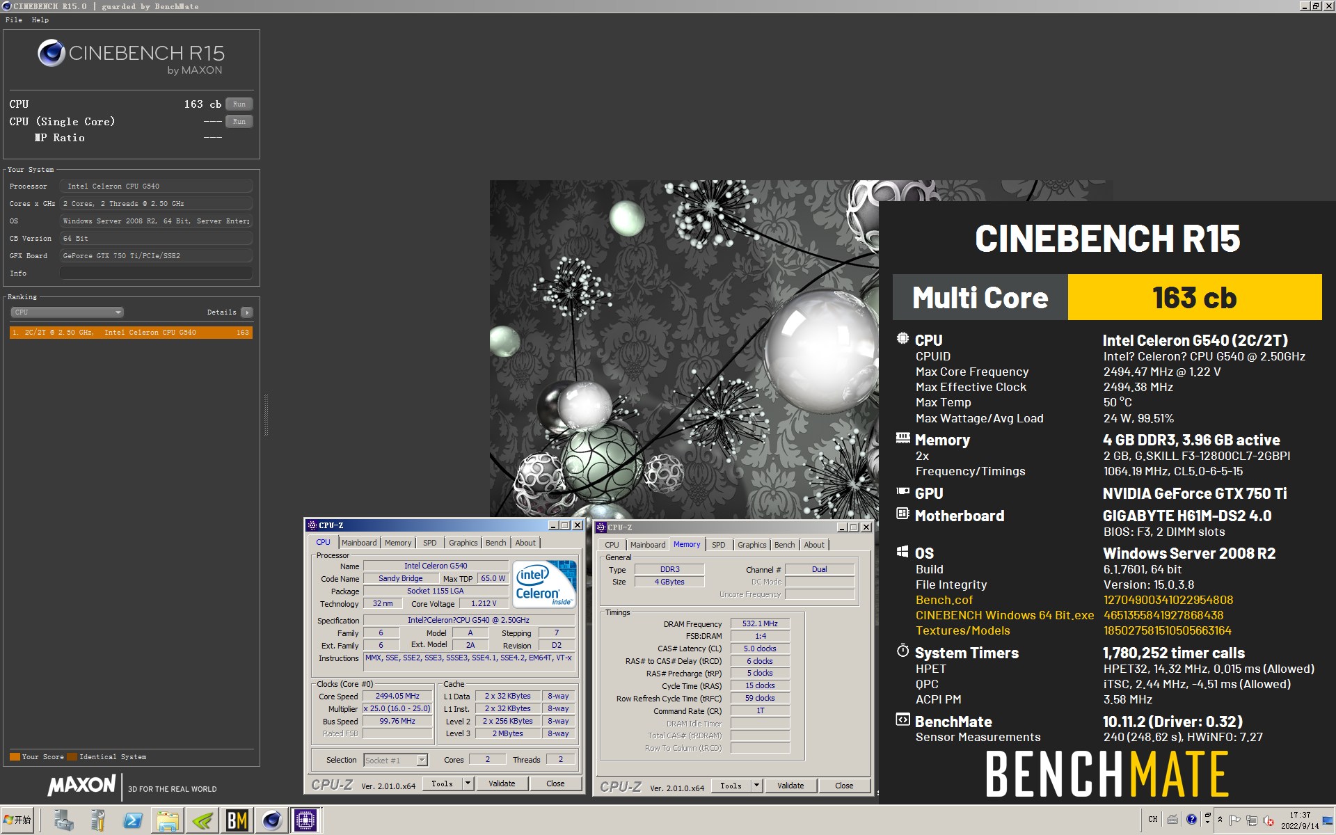Click the DRAM Frequency value 532.1 MHz
This screenshot has width=1336, height=835.
point(760,623)
